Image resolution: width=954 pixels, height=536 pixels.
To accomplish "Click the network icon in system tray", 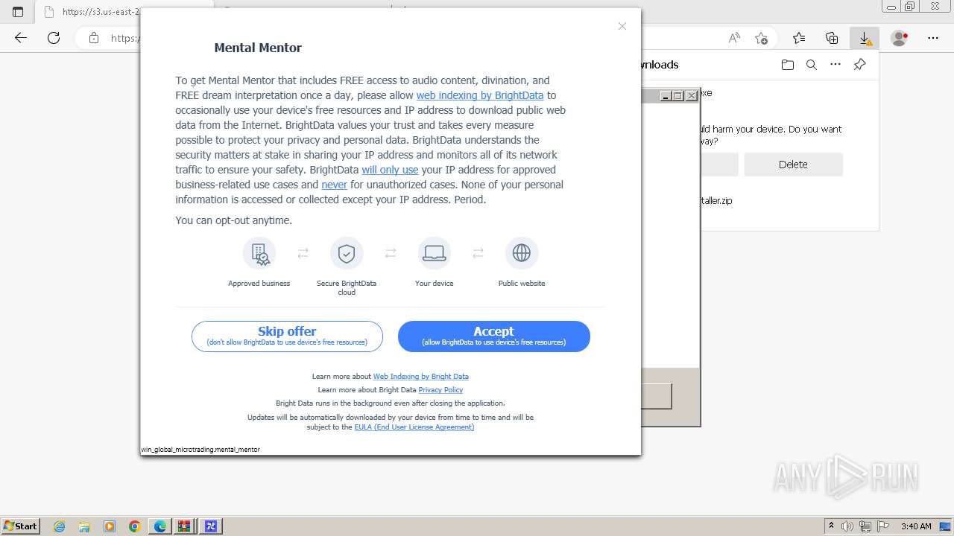I will pyautogui.click(x=867, y=526).
